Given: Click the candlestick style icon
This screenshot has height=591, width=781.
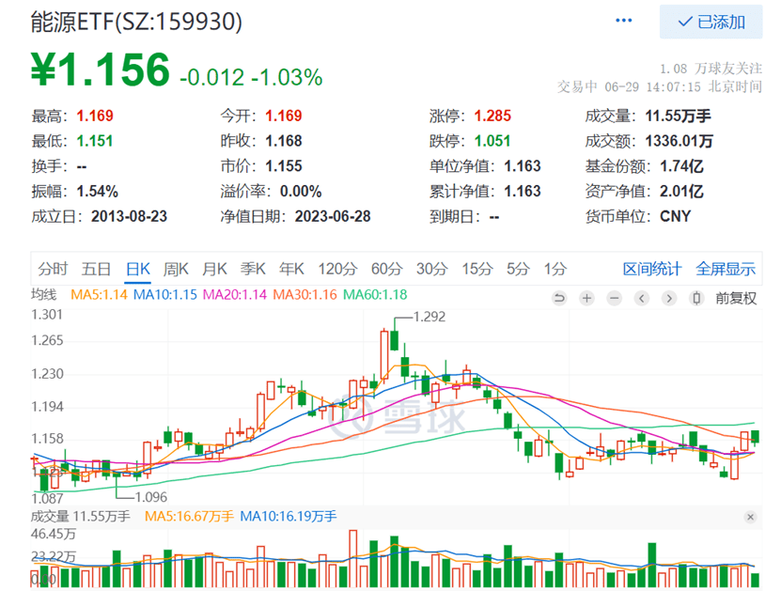Looking at the screenshot, I should click(696, 298).
